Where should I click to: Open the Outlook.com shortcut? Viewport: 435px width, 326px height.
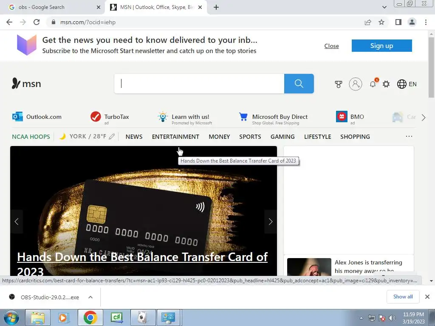(37, 117)
